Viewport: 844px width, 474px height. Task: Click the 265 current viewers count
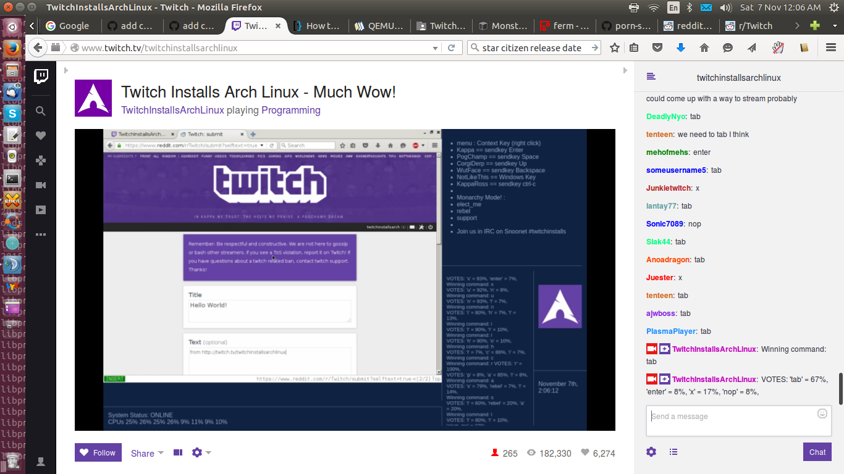click(504, 453)
